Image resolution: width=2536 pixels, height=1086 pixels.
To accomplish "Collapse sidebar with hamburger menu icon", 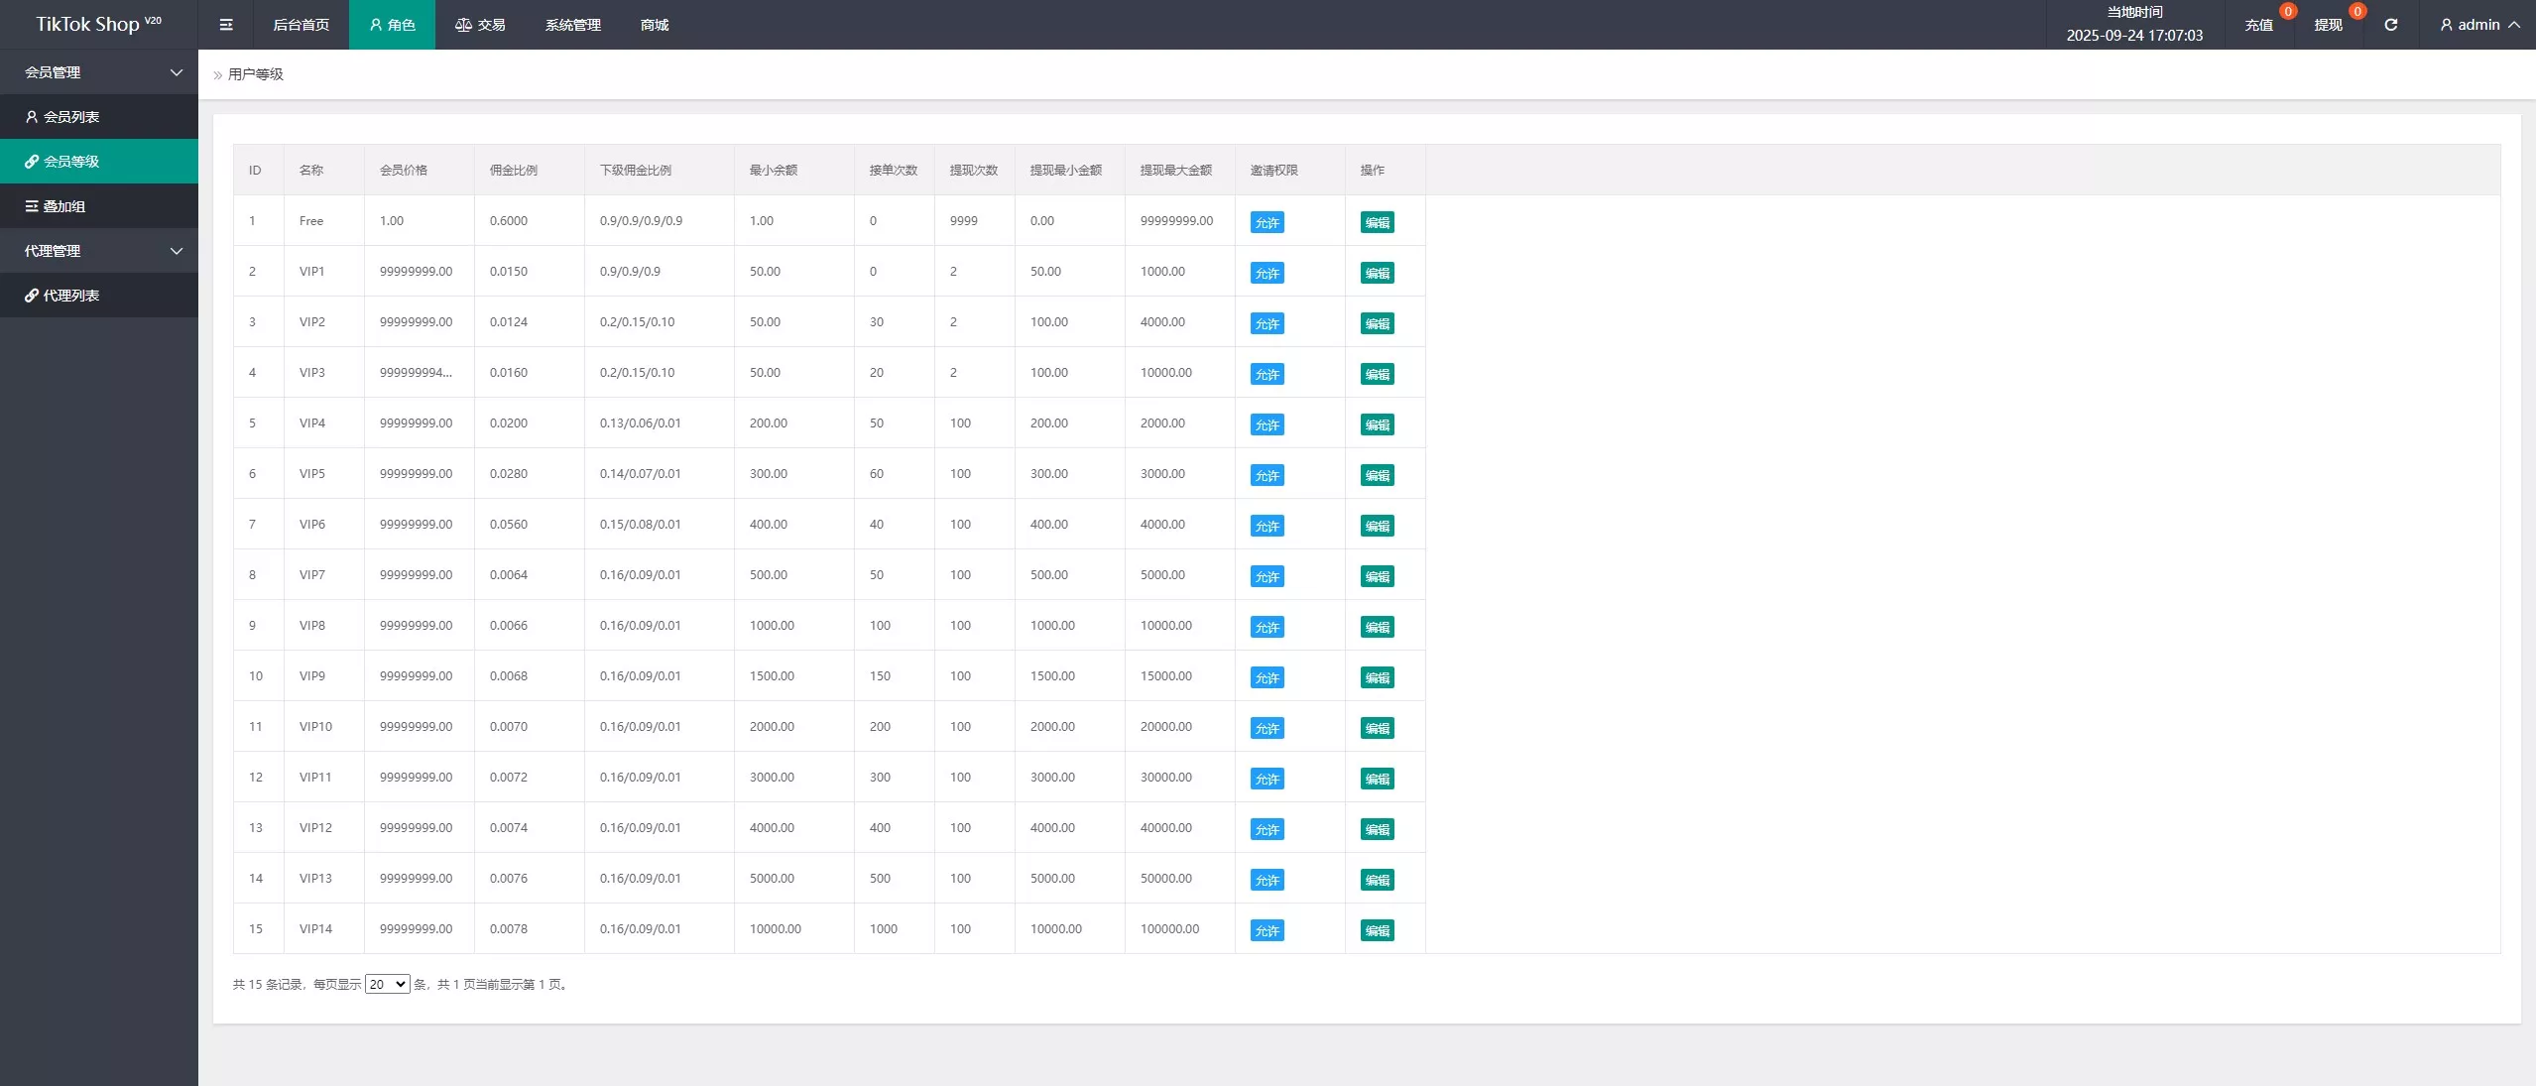I will (x=226, y=25).
